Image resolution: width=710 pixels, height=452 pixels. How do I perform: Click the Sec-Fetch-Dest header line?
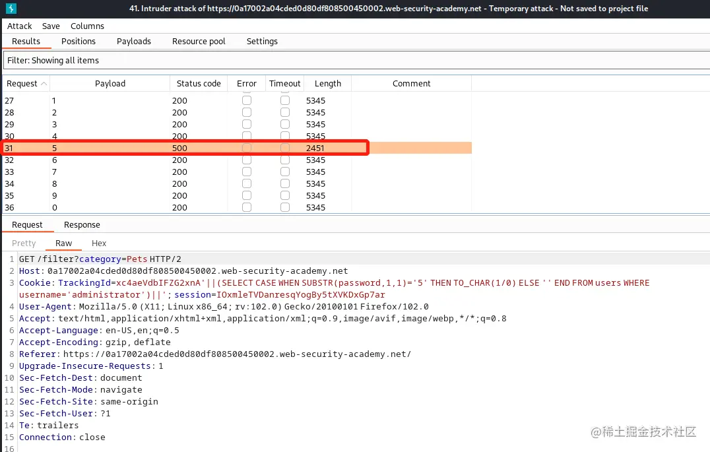pyautogui.click(x=81, y=377)
